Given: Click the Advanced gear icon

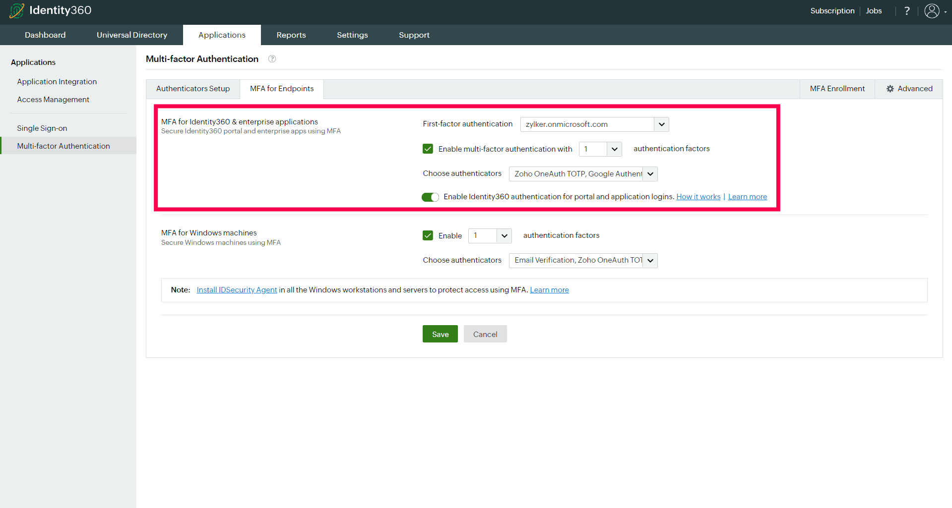Looking at the screenshot, I should [890, 89].
